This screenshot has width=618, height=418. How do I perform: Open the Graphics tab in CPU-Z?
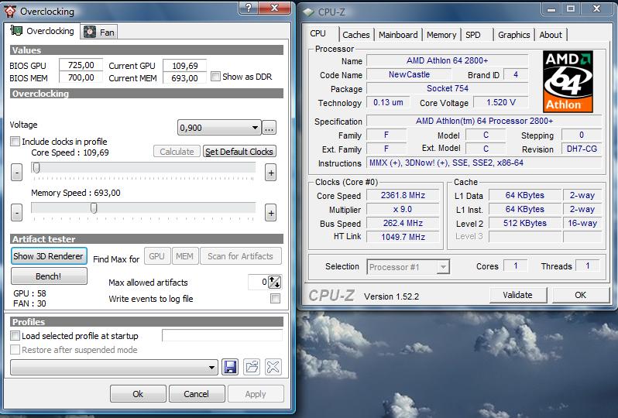pyautogui.click(x=514, y=35)
